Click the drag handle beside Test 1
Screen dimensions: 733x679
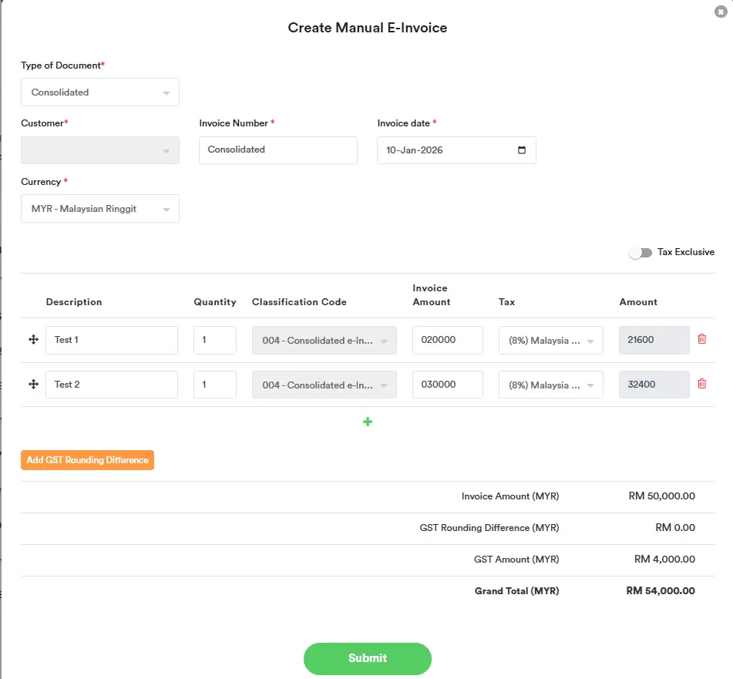tap(32, 339)
